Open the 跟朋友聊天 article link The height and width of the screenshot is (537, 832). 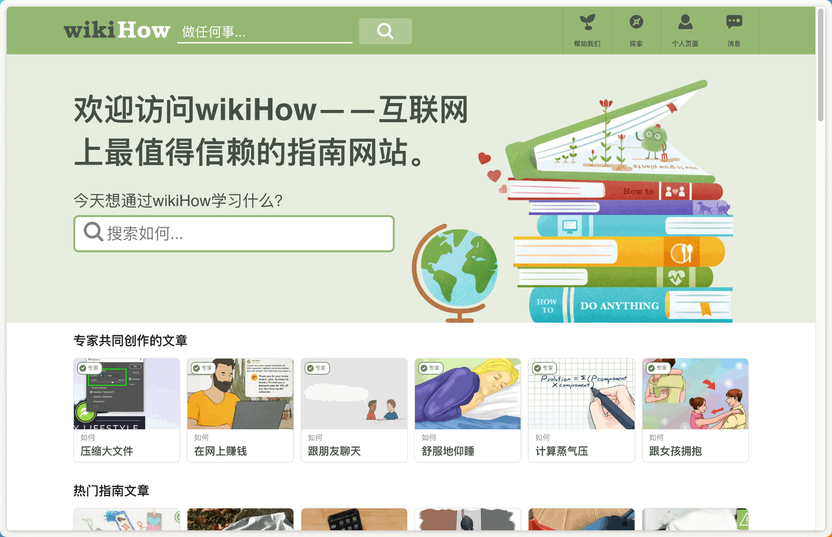coord(333,451)
